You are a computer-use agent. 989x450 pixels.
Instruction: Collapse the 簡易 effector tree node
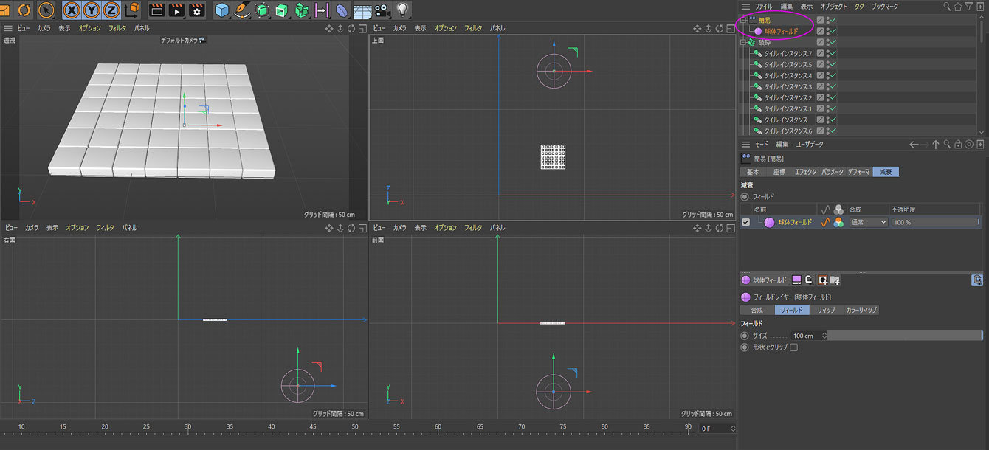(x=743, y=21)
